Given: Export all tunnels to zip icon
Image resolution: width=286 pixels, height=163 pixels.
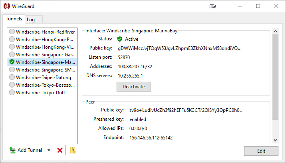Looking at the screenshot, I should pyautogui.click(x=73, y=150).
